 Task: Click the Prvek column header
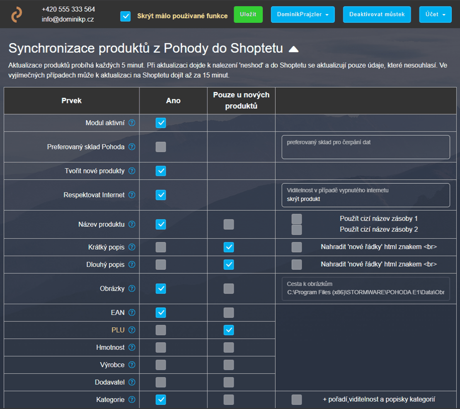click(72, 101)
